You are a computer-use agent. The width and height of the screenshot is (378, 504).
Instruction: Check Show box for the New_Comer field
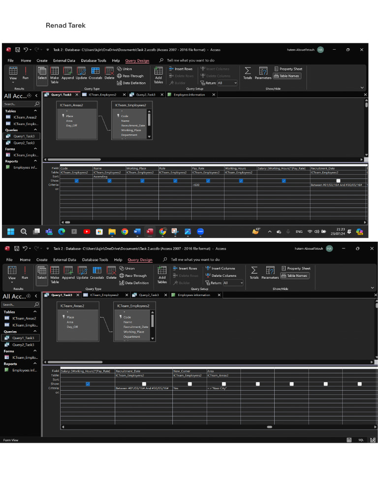[x=190, y=384]
